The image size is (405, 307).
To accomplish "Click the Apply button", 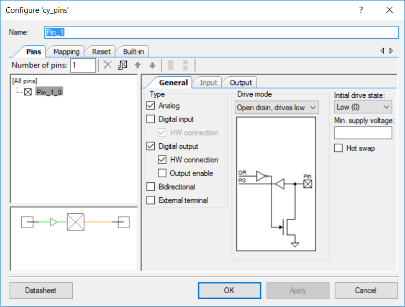I will point(298,291).
